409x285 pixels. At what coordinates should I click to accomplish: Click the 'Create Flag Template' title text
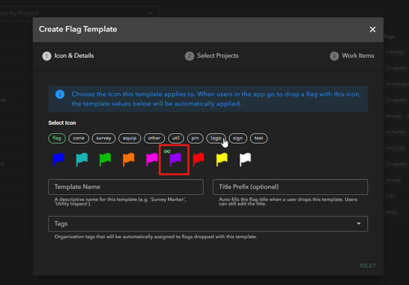[78, 29]
